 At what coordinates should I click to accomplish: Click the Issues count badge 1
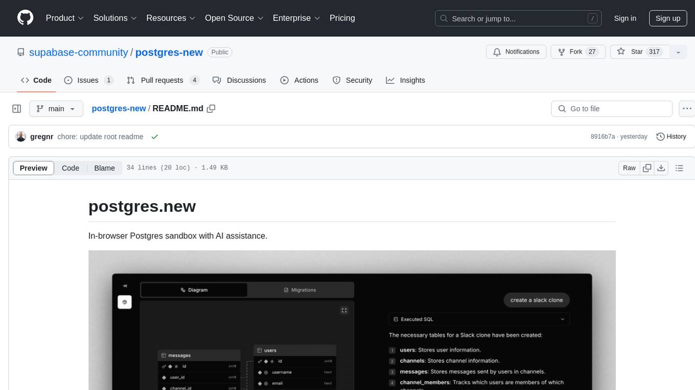[108, 80]
